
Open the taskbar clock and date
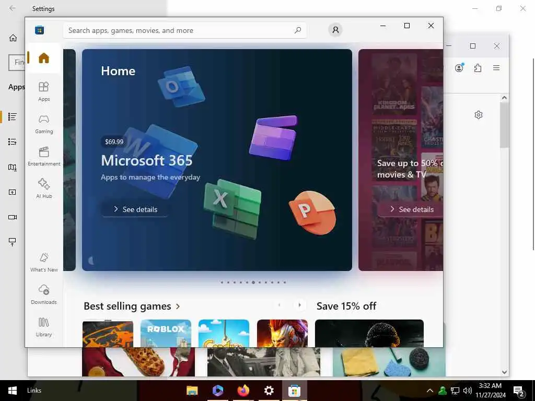pyautogui.click(x=490, y=391)
